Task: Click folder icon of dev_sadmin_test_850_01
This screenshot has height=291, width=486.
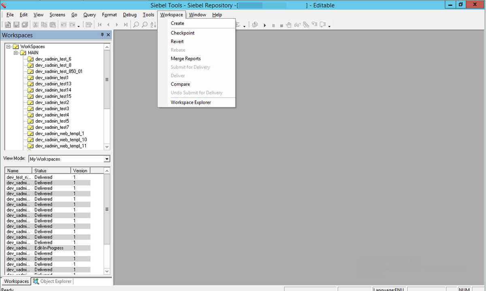Action: point(30,71)
